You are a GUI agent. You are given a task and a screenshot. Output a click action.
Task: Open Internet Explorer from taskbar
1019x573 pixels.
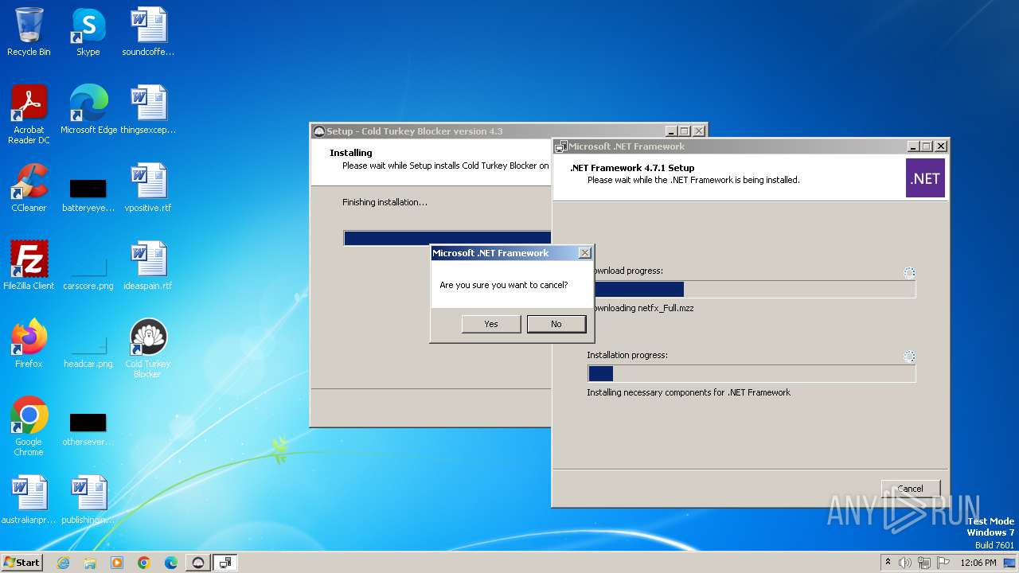pos(63,563)
